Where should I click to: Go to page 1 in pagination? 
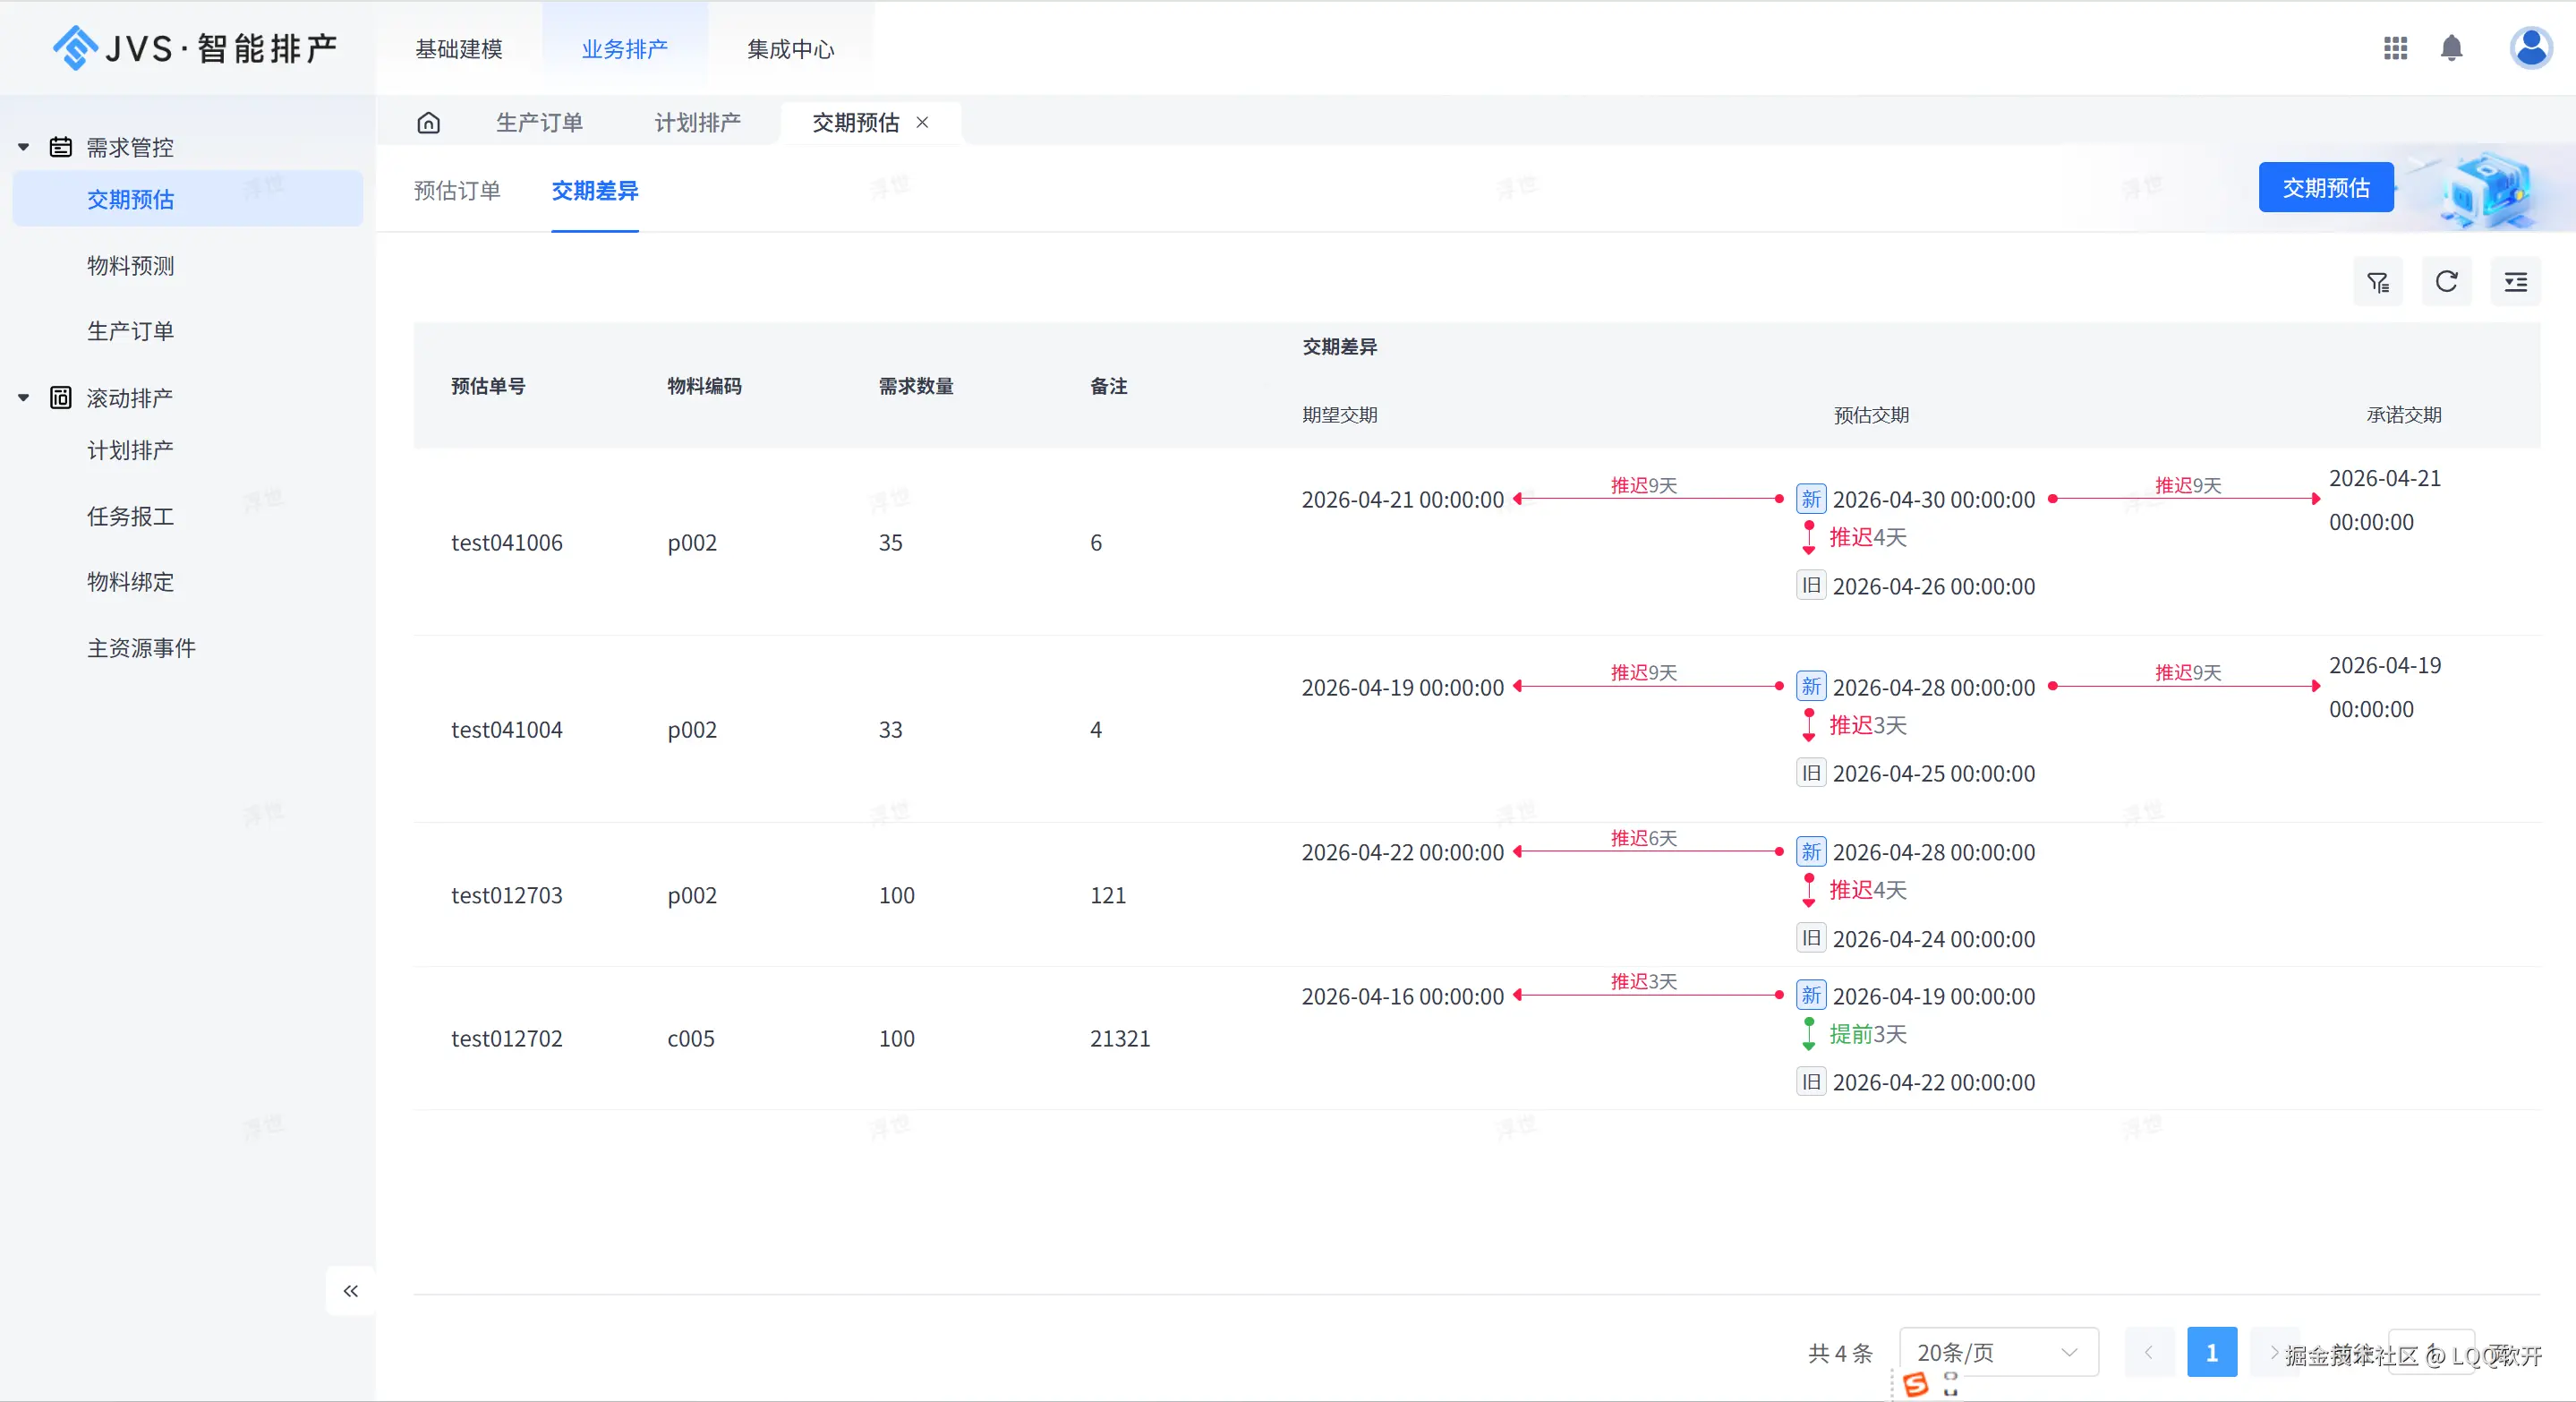(2211, 1353)
